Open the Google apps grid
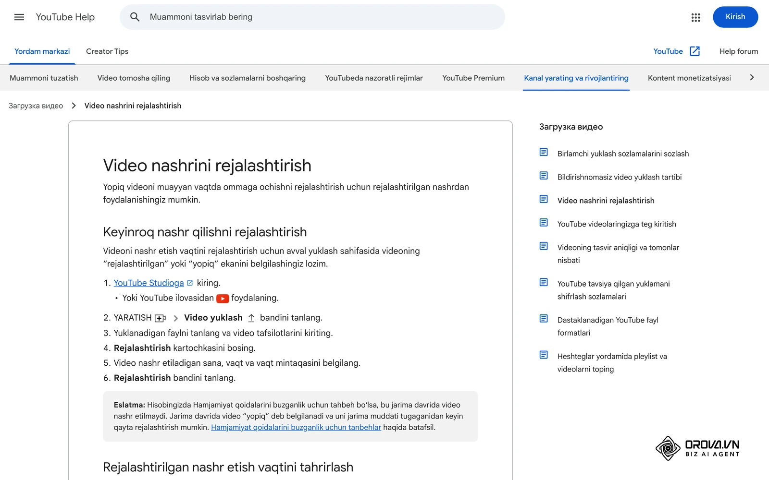Viewport: 769px width, 480px height. [695, 17]
